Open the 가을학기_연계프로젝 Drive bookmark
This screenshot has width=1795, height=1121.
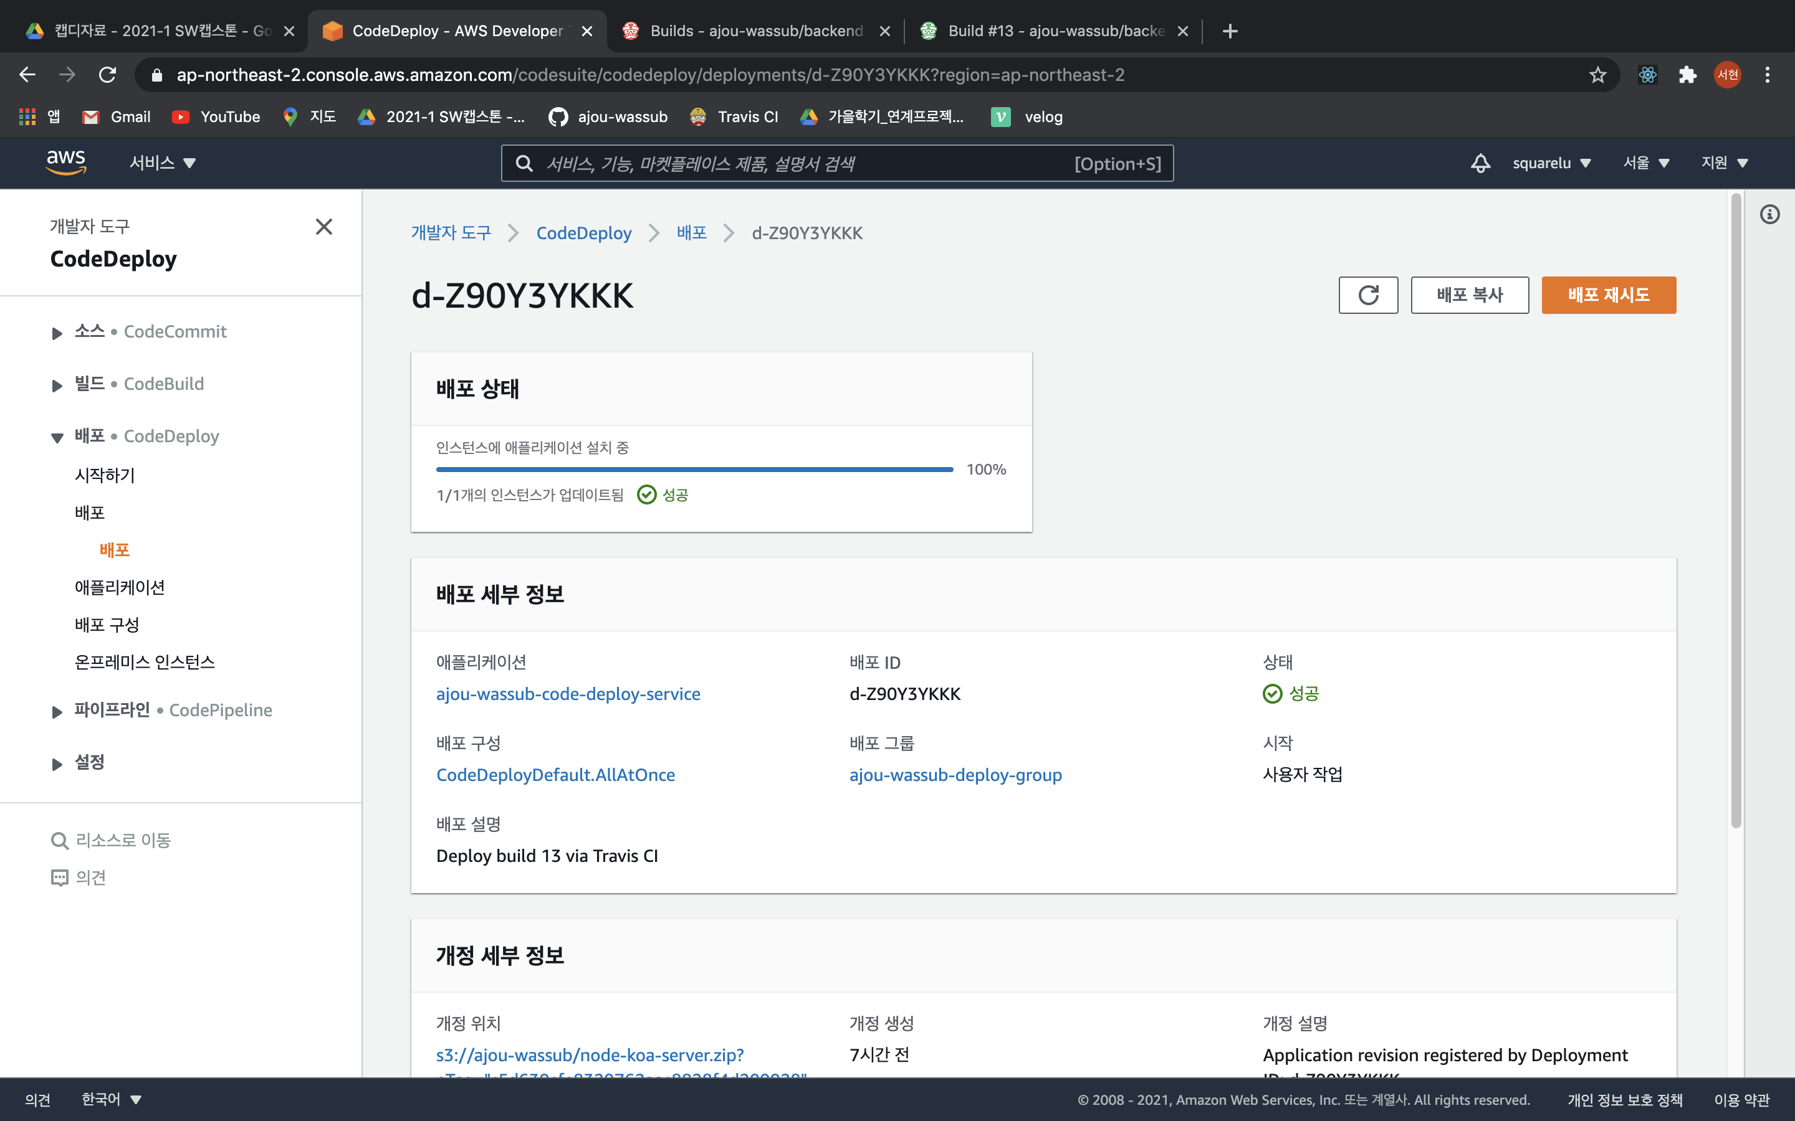(882, 116)
